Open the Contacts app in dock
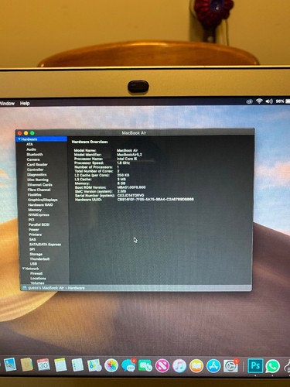The width and height of the screenshot is (290, 387). pos(26,365)
